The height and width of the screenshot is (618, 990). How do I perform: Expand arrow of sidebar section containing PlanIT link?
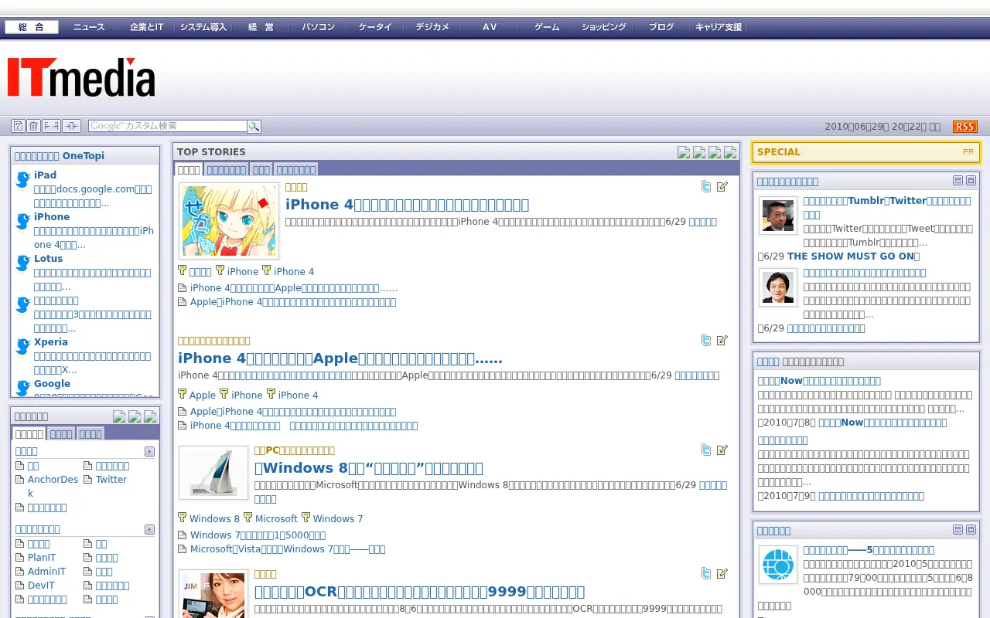(x=149, y=529)
